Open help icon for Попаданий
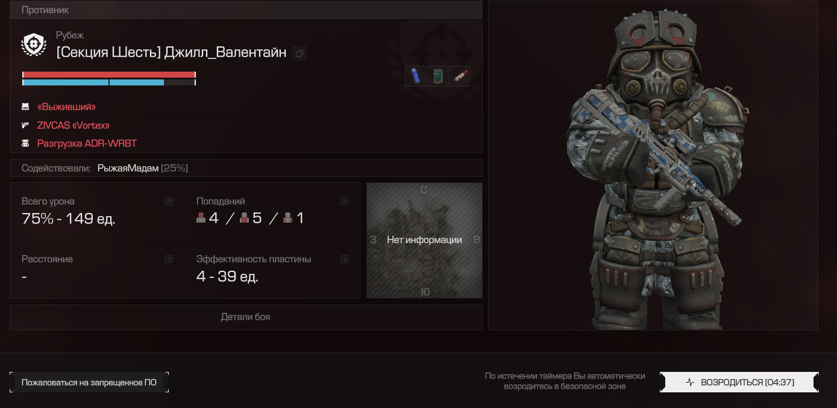This screenshot has height=408, width=837. pos(344,202)
